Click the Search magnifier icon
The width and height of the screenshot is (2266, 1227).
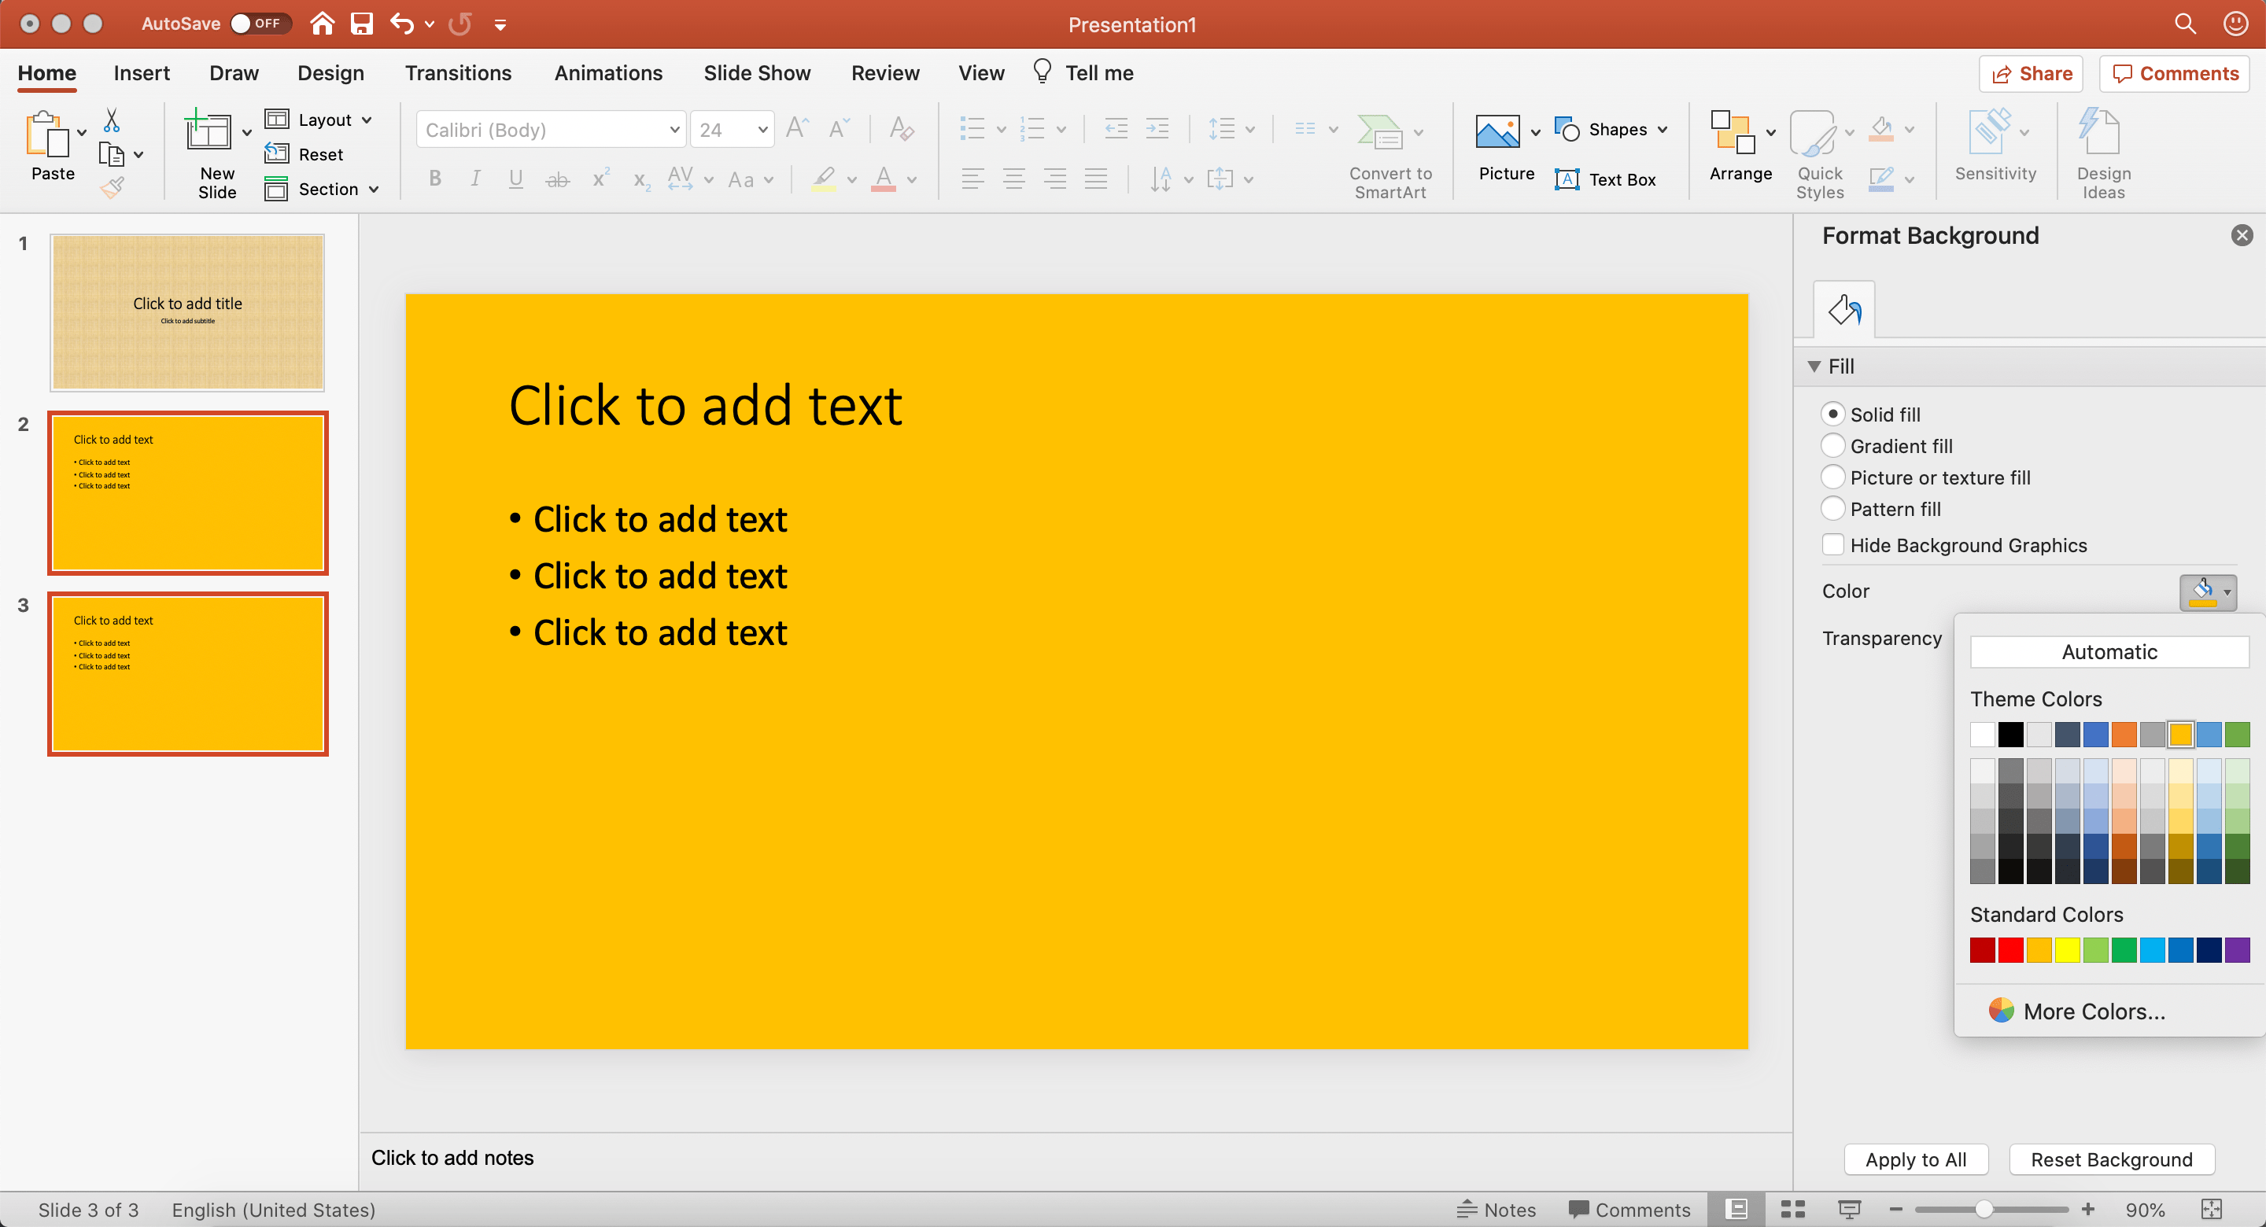tap(2185, 24)
